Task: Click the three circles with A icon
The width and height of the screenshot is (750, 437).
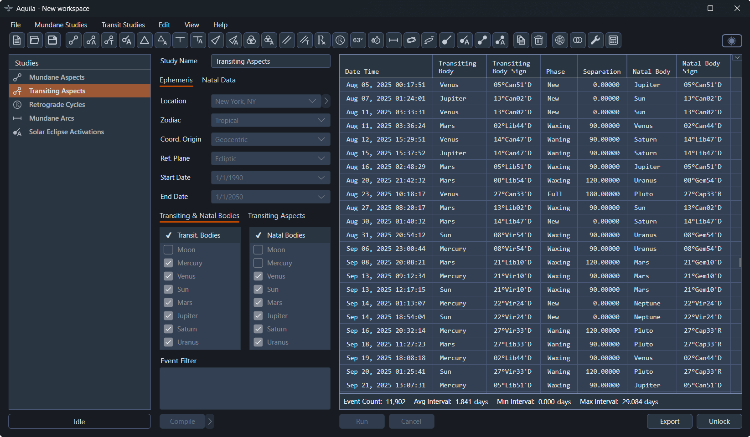Action: [x=269, y=41]
